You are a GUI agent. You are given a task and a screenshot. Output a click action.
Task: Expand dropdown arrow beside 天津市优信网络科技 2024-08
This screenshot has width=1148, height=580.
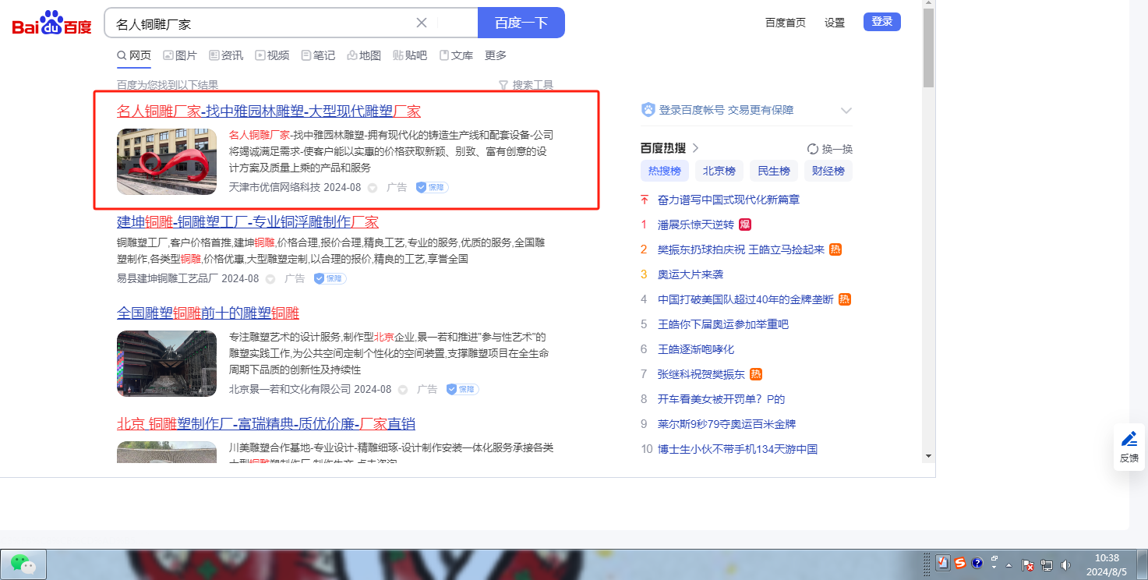tap(373, 188)
